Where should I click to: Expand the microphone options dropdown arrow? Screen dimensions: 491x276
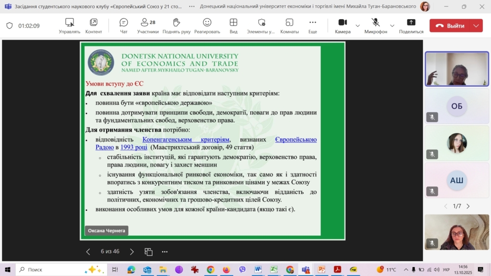(x=392, y=26)
